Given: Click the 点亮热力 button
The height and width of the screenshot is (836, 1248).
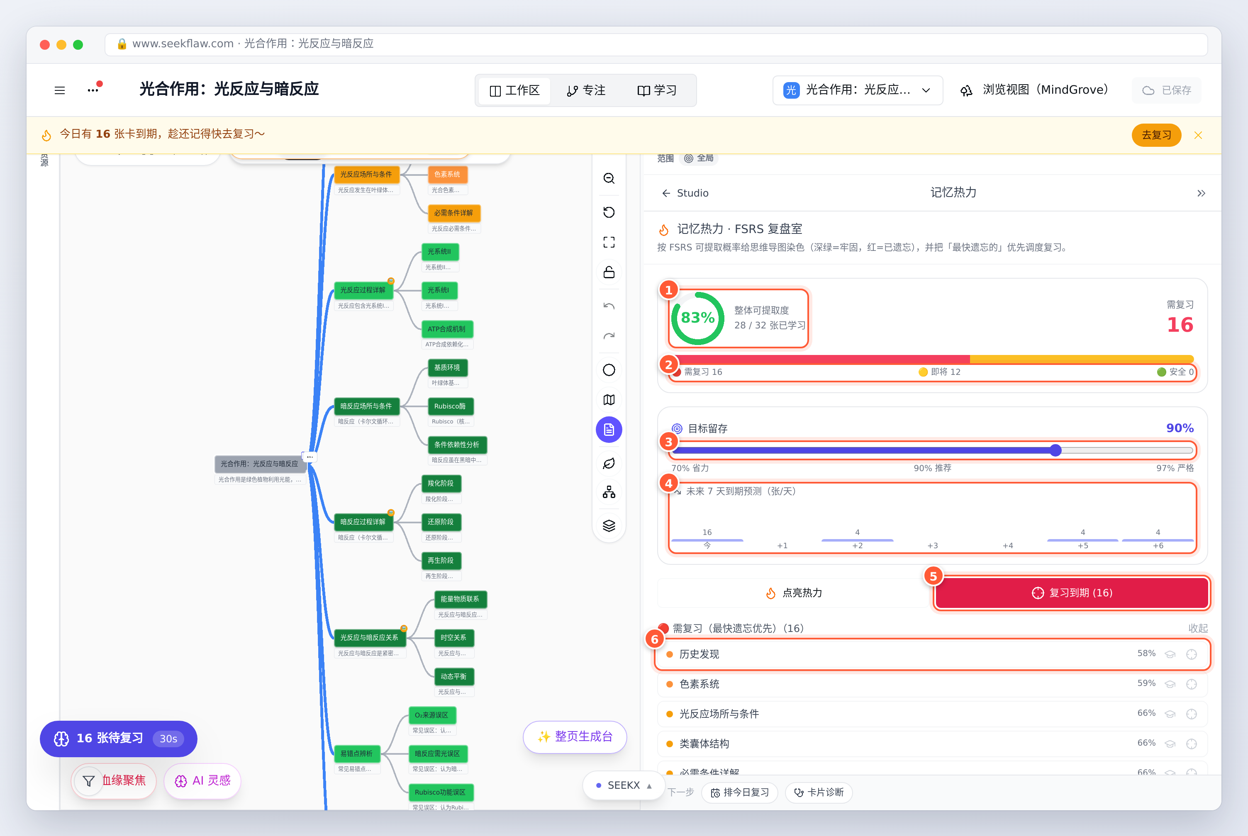Looking at the screenshot, I should (x=794, y=593).
